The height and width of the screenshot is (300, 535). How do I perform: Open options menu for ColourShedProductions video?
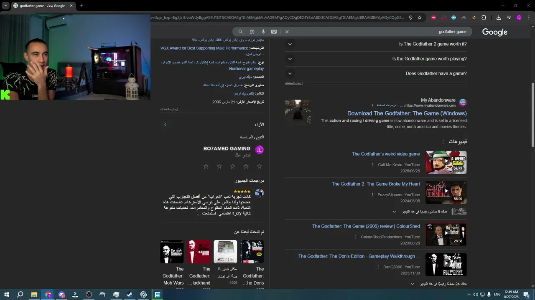356,237
